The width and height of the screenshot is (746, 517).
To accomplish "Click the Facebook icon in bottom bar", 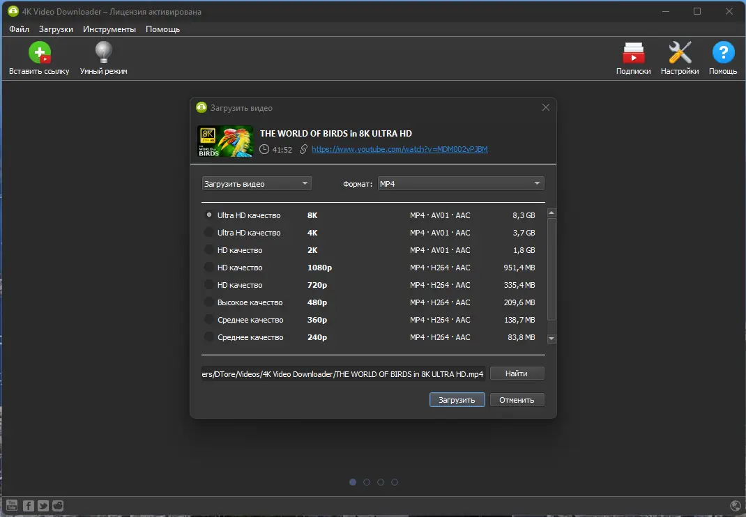I will pos(29,506).
